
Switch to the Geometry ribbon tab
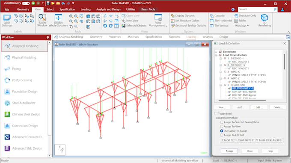coord(23,9)
